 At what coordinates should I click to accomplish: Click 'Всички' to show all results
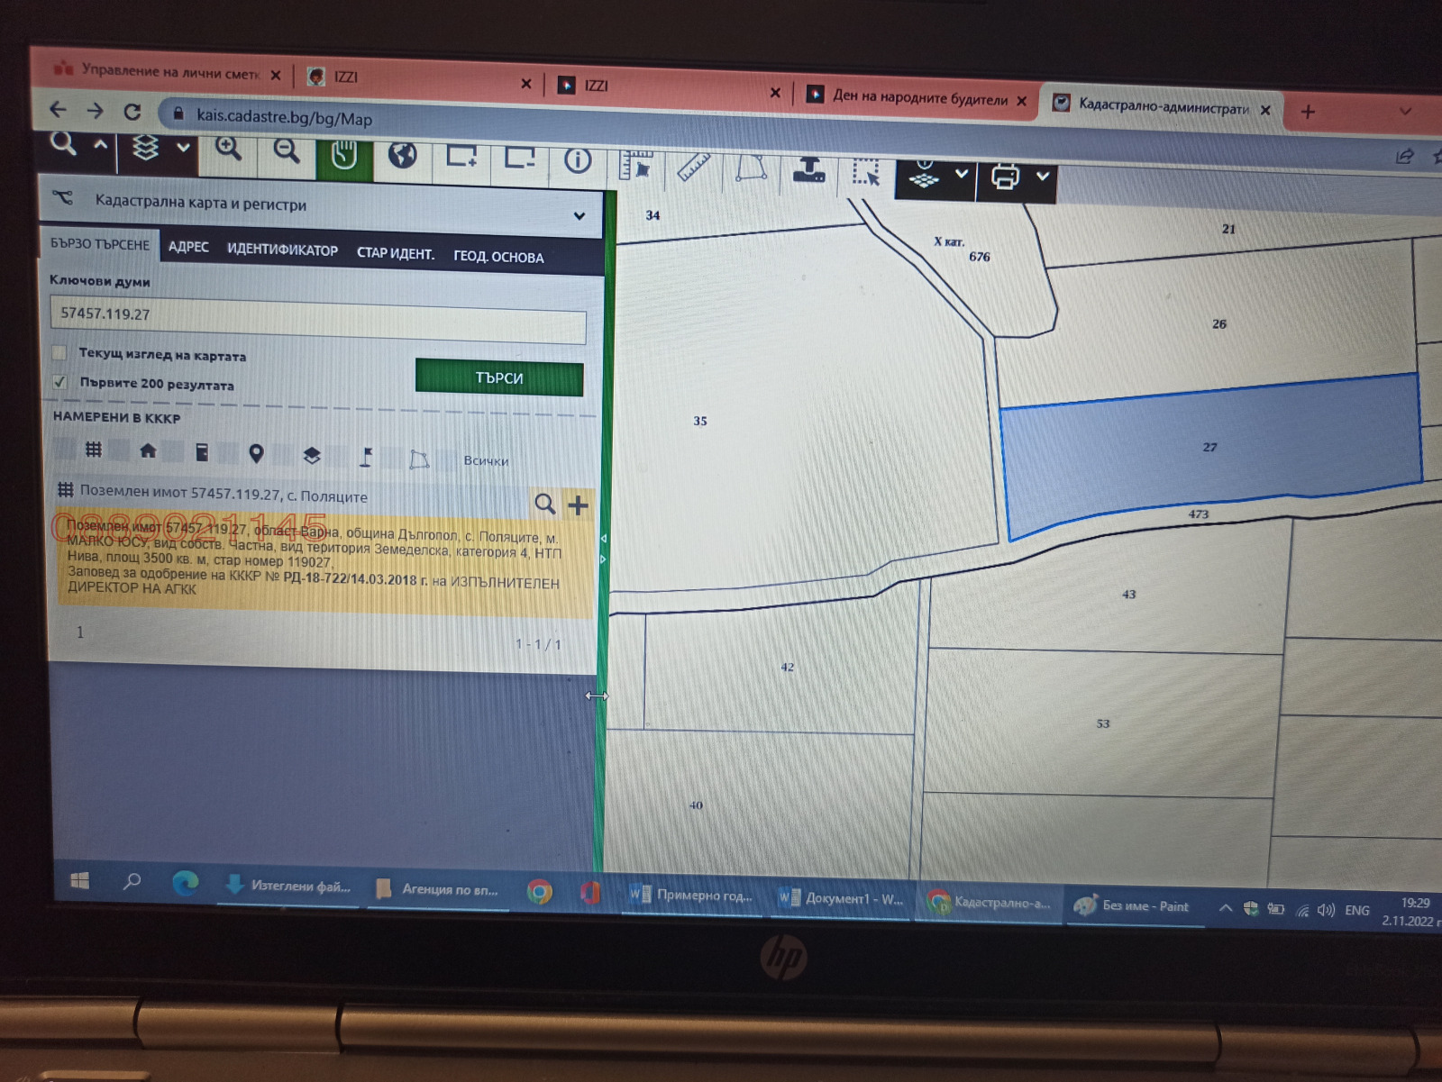pyautogui.click(x=486, y=460)
